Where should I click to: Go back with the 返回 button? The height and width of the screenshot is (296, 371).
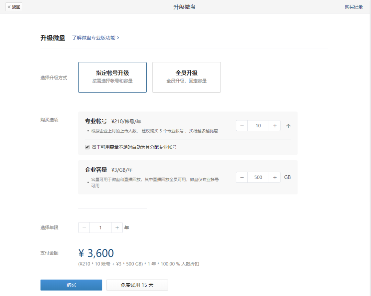[14, 7]
